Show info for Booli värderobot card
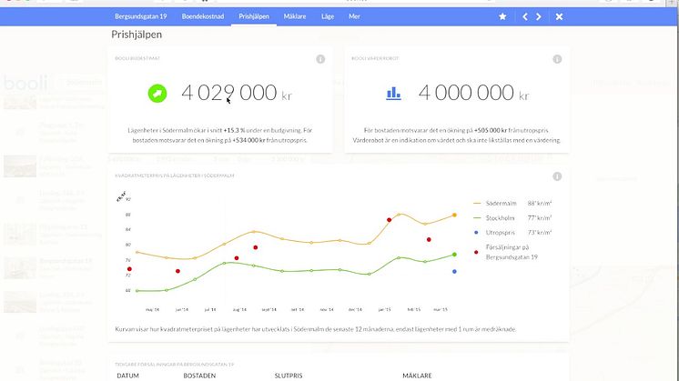Viewport: 679px width, 381px height. pyautogui.click(x=557, y=59)
